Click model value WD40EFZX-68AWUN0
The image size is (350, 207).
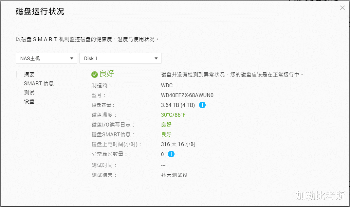(x=187, y=95)
